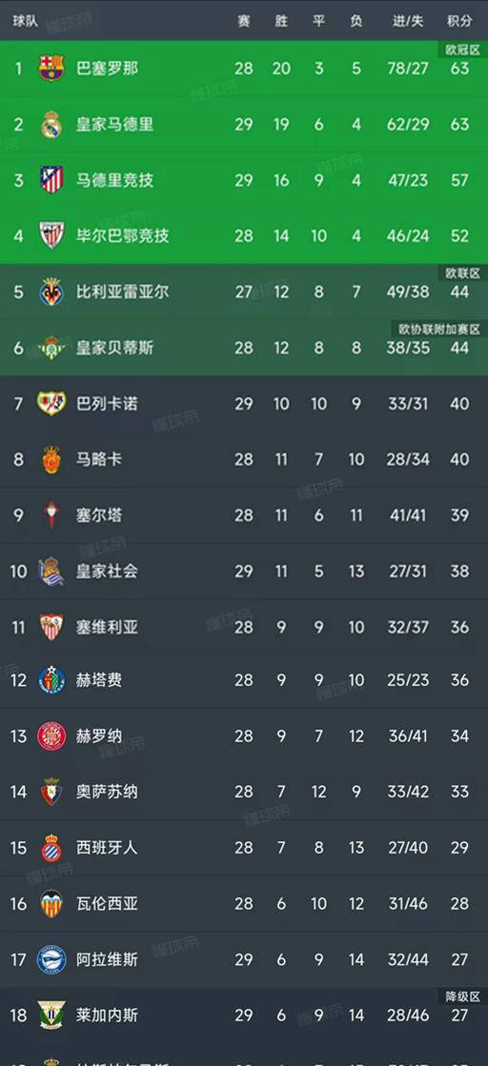Image resolution: width=488 pixels, height=1066 pixels.
Task: Click the 积分 points column header
Action: (x=459, y=21)
